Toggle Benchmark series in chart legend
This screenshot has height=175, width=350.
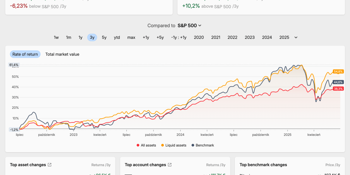click(x=203, y=145)
